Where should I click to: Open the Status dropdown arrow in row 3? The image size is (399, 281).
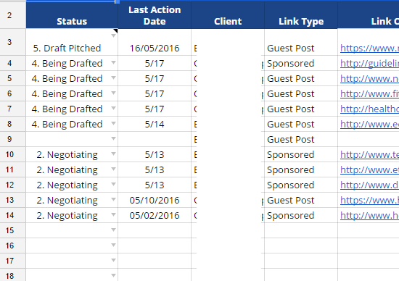(x=114, y=35)
